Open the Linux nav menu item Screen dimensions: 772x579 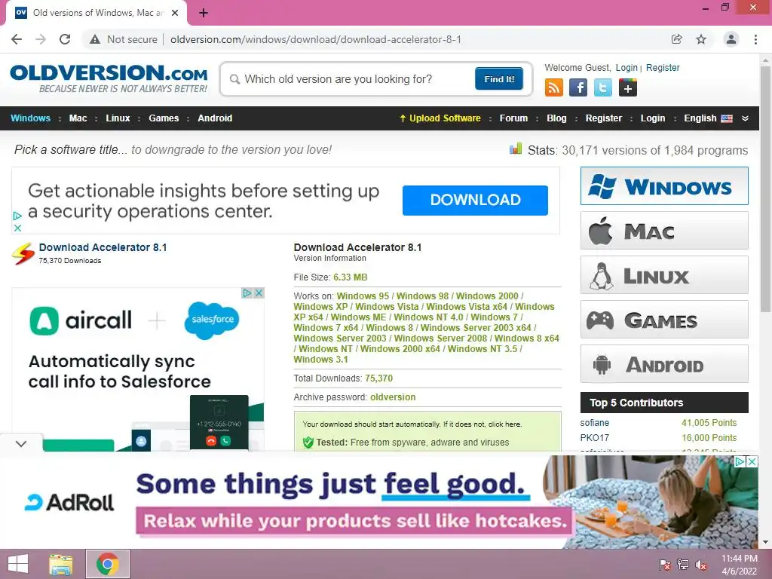[118, 118]
